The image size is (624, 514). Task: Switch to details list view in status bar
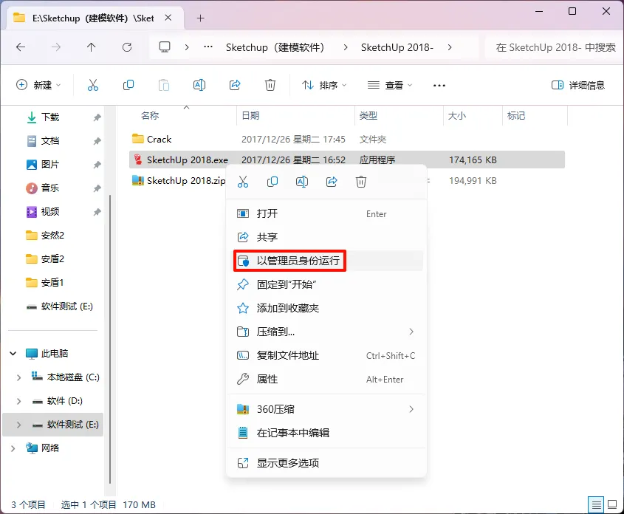point(596,505)
